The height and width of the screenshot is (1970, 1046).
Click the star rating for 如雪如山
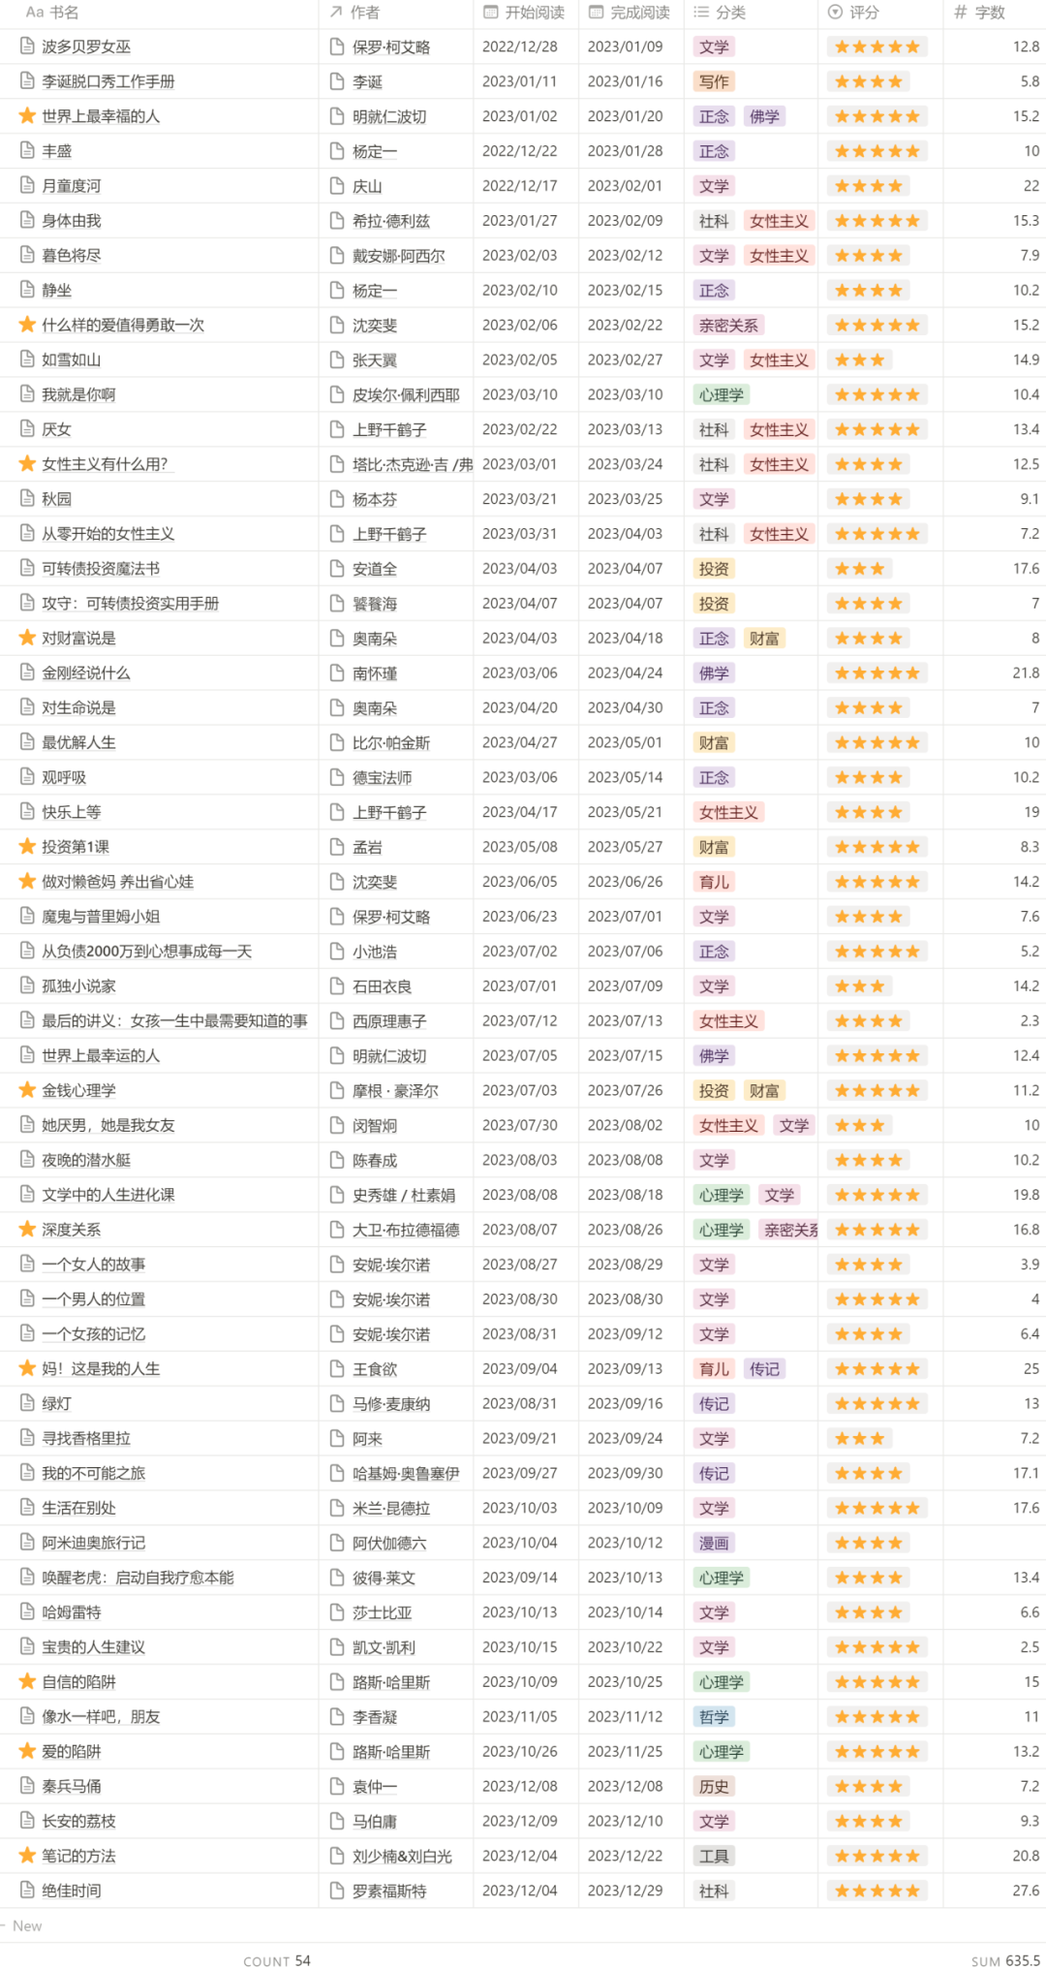pyautogui.click(x=860, y=360)
